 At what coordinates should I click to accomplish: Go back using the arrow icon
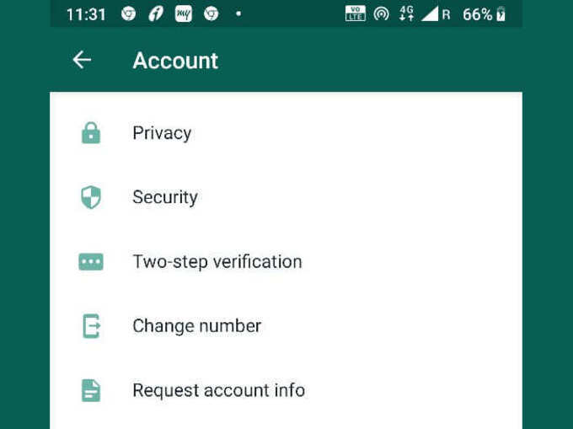tap(82, 60)
